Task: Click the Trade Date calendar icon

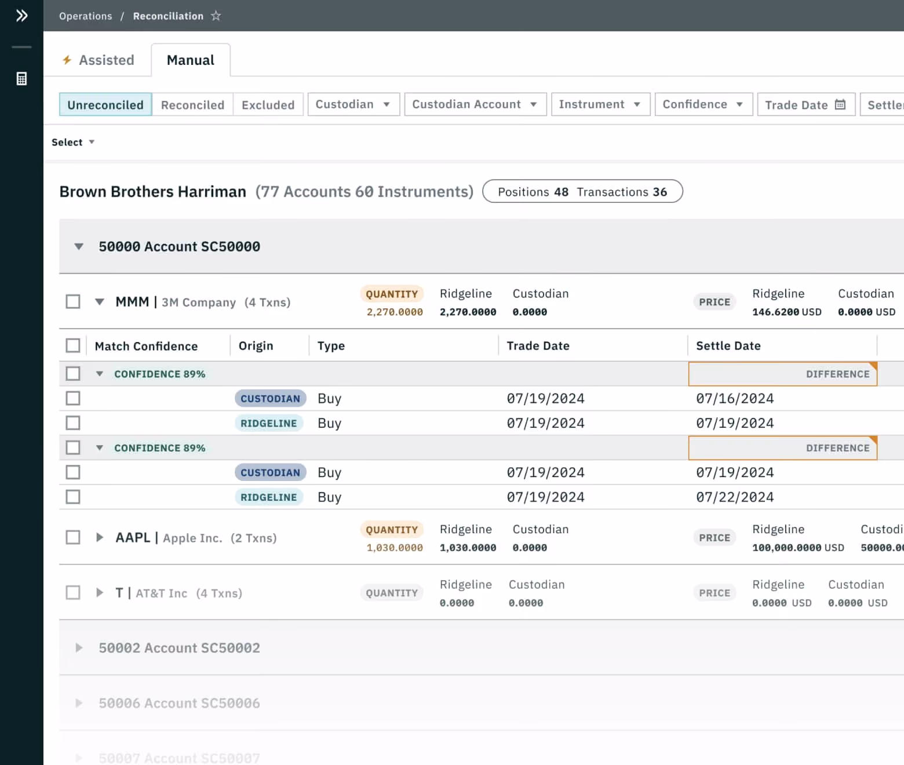Action: (840, 104)
